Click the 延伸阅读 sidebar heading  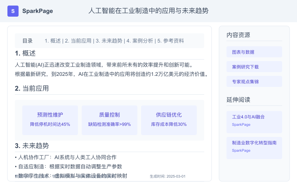[x=238, y=100]
